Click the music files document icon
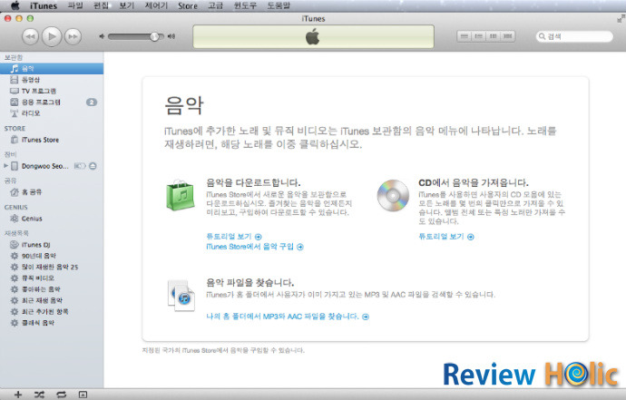The image size is (626, 400). [x=181, y=296]
